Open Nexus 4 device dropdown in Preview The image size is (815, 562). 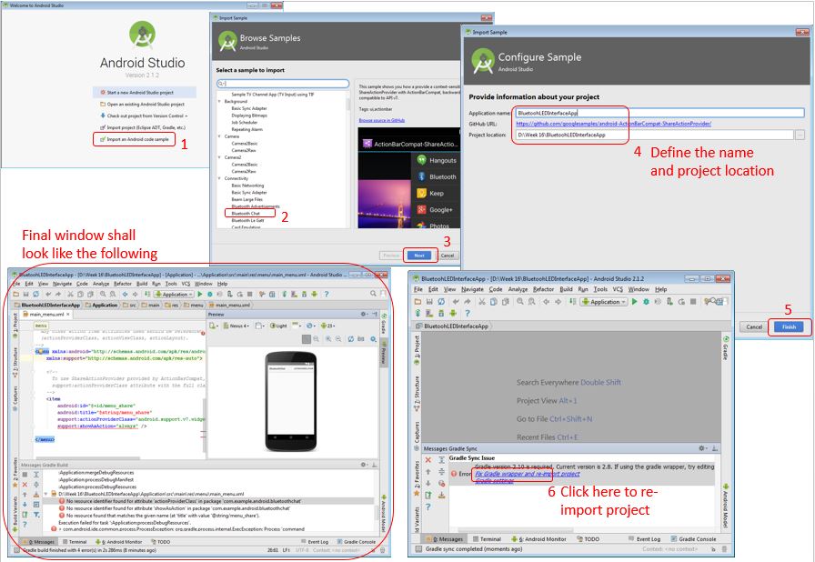pyautogui.click(x=236, y=326)
